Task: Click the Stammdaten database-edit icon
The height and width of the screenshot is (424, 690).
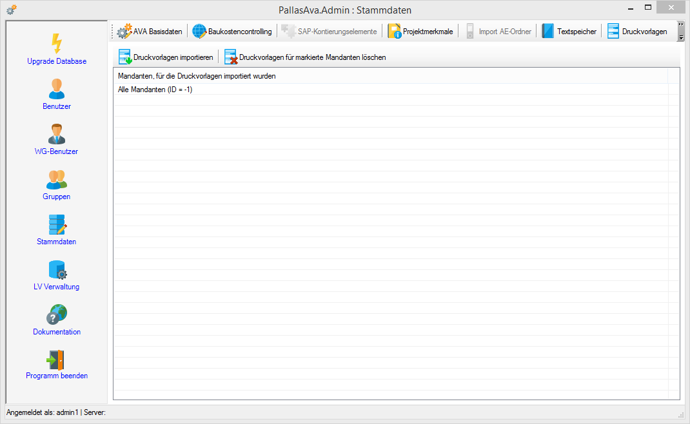Action: click(57, 224)
